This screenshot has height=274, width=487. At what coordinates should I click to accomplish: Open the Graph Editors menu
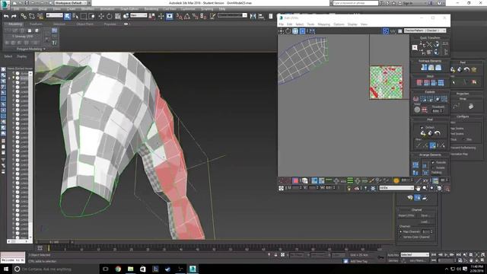(129, 9)
